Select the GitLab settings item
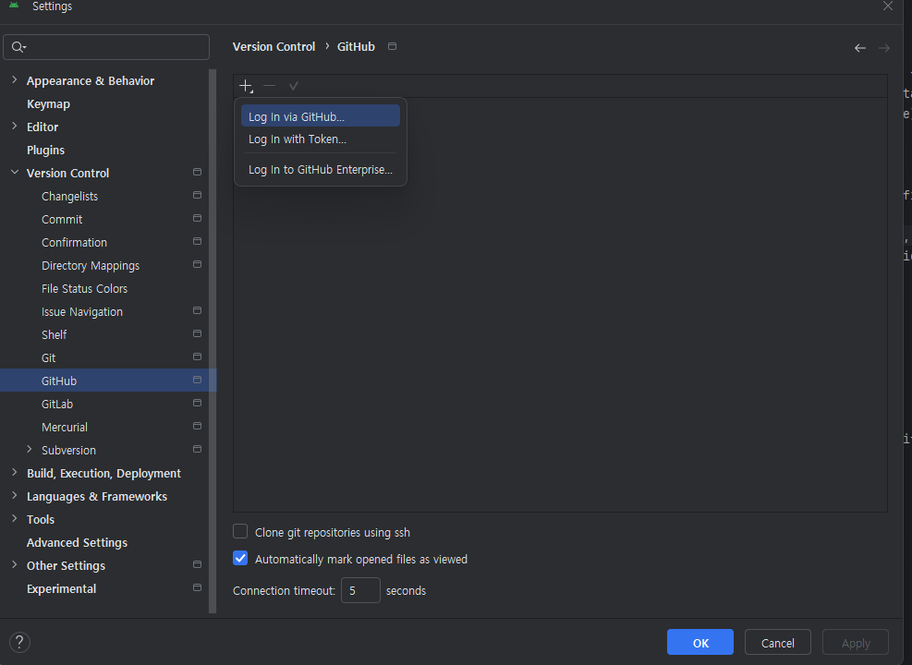 [57, 404]
